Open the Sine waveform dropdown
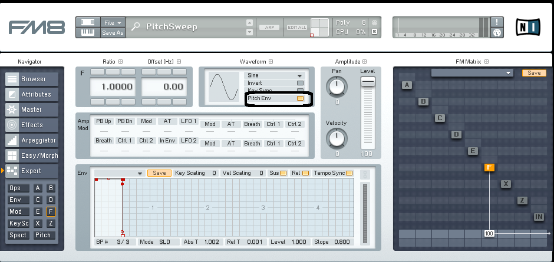554x262 pixels. tap(275, 75)
